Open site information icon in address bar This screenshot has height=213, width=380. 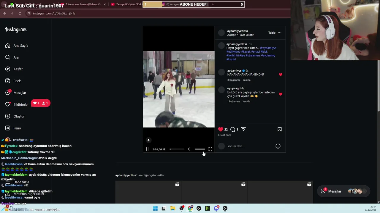pos(29,13)
